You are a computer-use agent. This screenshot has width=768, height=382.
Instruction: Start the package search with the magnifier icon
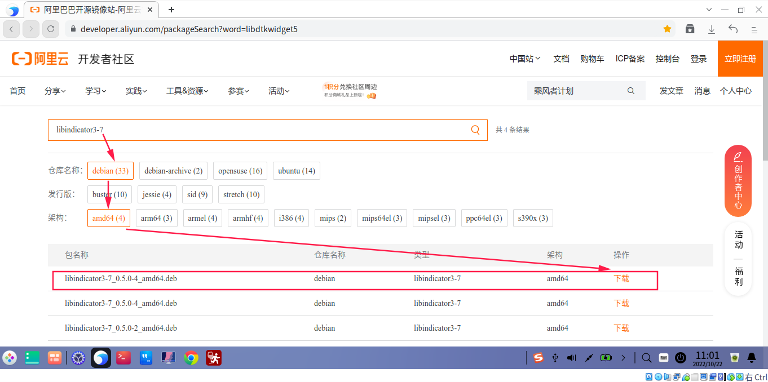[x=475, y=130]
